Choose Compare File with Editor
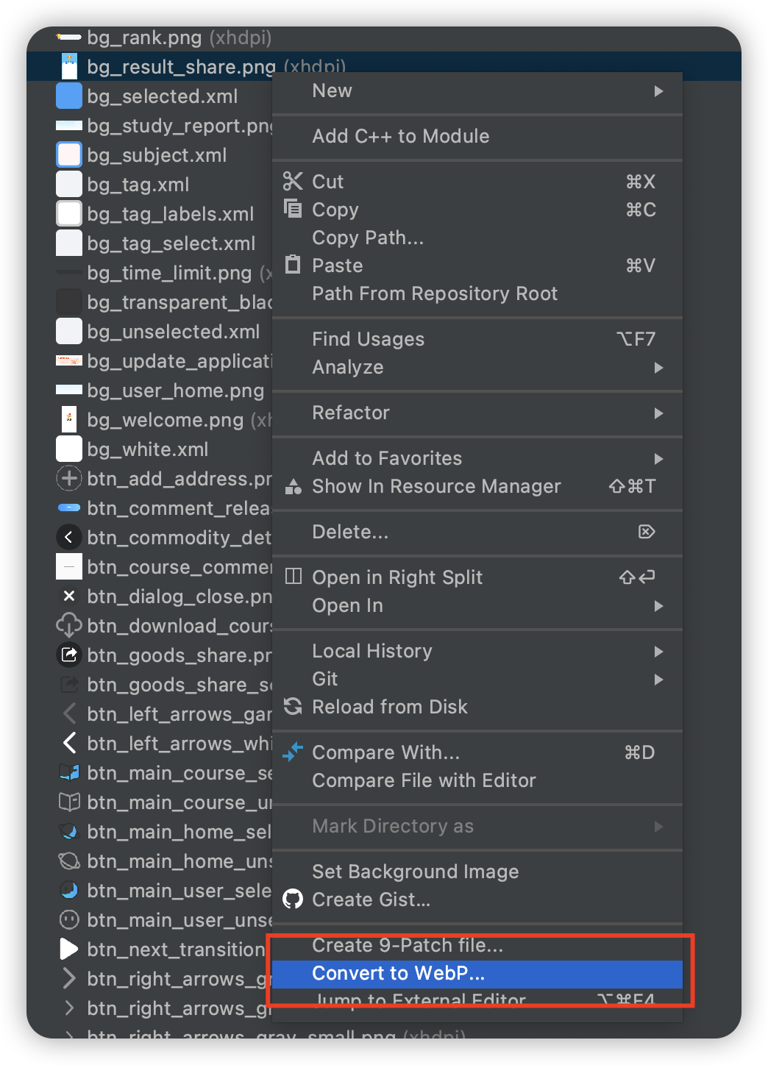Viewport: 768px width, 1065px height. click(477, 780)
